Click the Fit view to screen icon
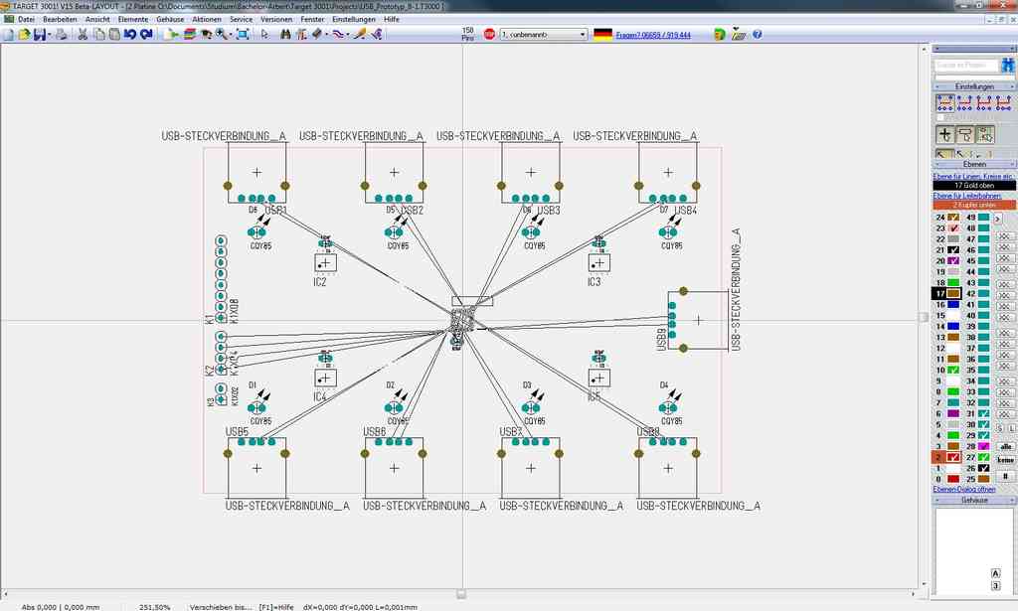 pos(243,35)
